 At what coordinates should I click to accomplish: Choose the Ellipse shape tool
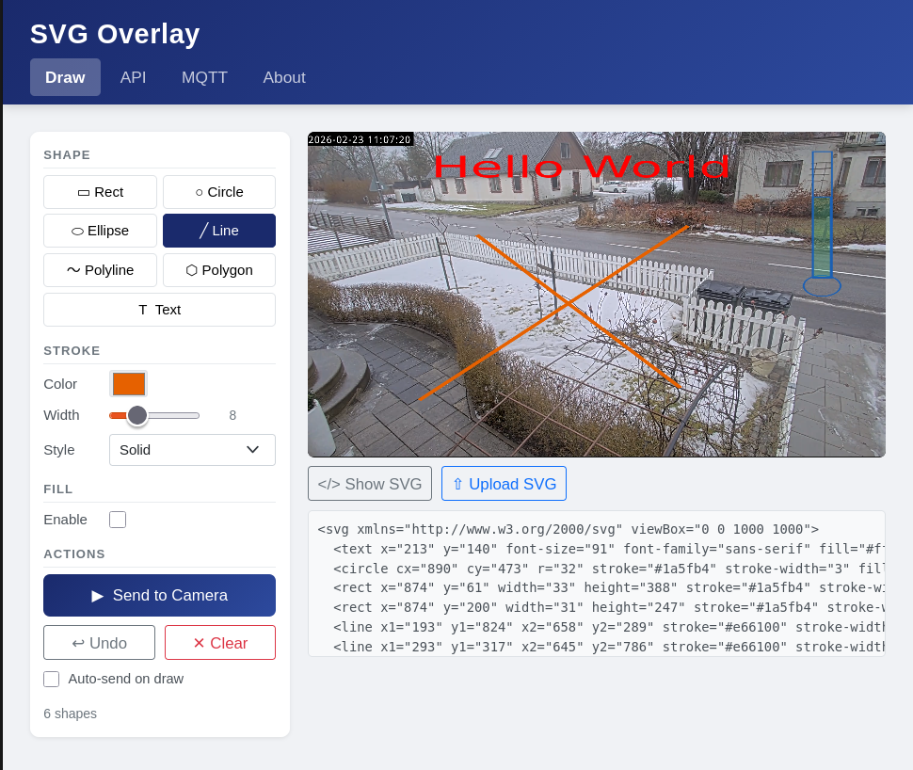(x=100, y=231)
